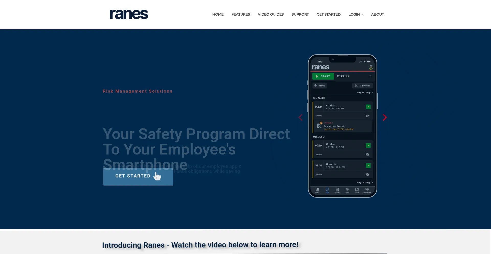Go back using the left carousel chevron

click(300, 117)
